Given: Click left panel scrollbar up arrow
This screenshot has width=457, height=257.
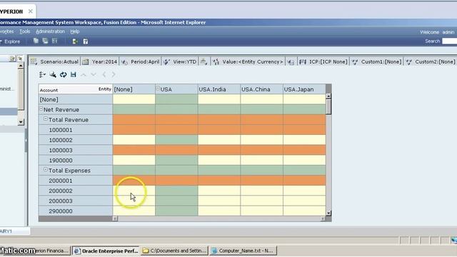Looking at the screenshot, I should coord(21,66).
